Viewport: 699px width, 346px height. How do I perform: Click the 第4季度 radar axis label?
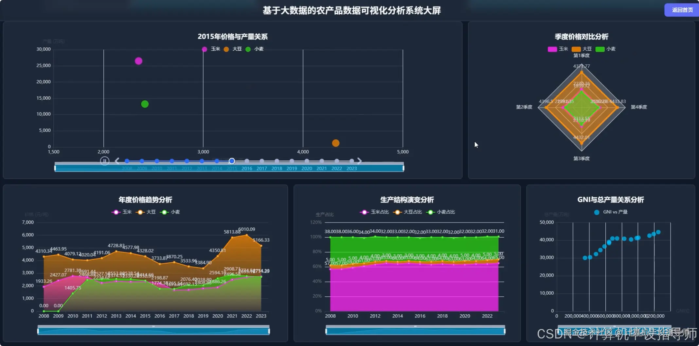[x=639, y=107]
